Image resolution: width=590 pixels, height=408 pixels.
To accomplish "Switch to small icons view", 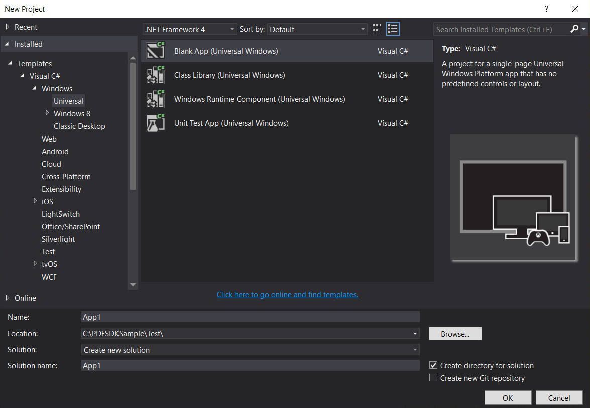I will point(377,29).
